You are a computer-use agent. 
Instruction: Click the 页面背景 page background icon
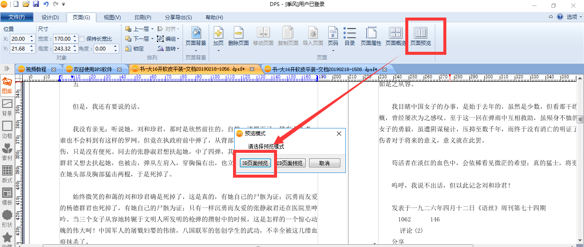195,36
